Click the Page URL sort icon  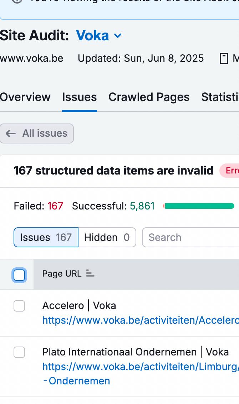pyautogui.click(x=90, y=274)
